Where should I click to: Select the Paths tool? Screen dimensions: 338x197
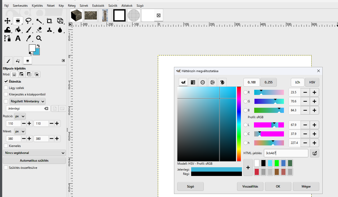click(x=7, y=38)
